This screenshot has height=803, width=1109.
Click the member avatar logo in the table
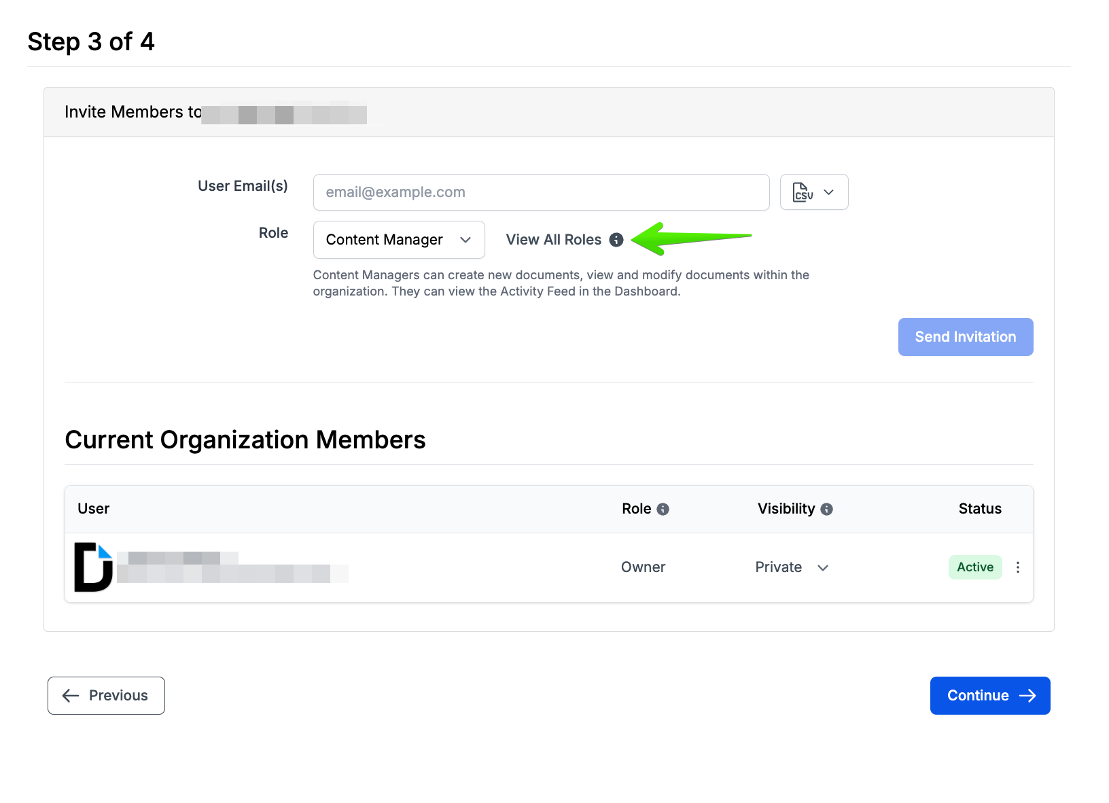(x=93, y=567)
